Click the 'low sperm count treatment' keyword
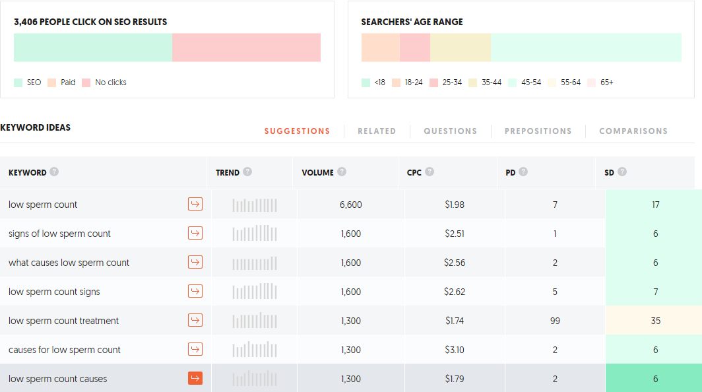This screenshot has height=392, width=702. (x=63, y=321)
